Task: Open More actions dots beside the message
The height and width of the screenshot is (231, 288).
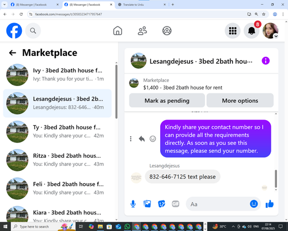Action: (131, 139)
